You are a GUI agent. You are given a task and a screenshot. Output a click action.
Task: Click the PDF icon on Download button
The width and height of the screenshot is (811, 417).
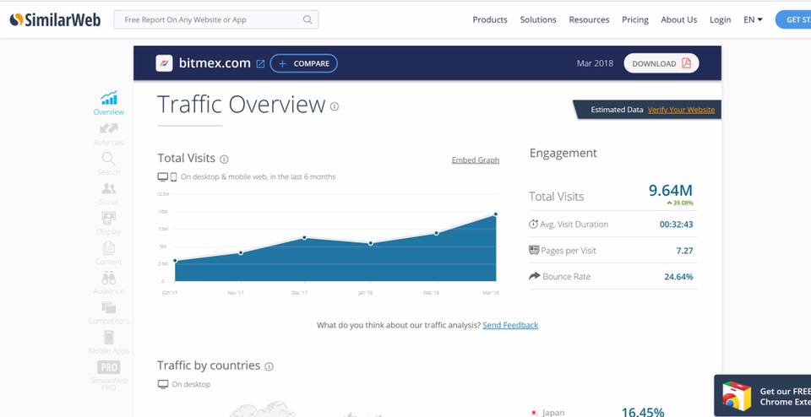(686, 63)
